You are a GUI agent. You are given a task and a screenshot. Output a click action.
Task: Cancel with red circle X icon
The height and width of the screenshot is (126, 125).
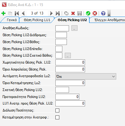coord(95,13)
